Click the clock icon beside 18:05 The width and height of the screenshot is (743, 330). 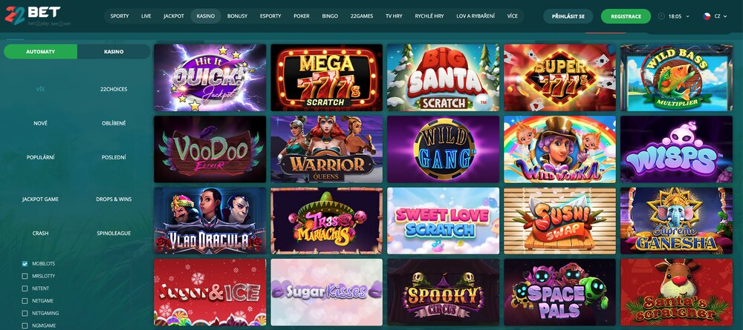(661, 16)
